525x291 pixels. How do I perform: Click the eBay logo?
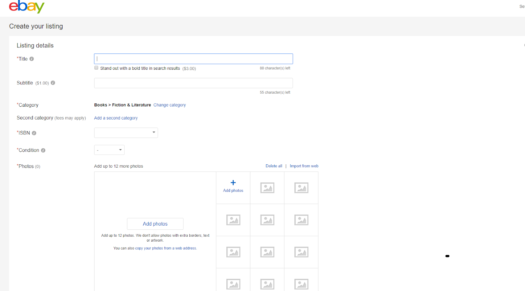tap(27, 7)
